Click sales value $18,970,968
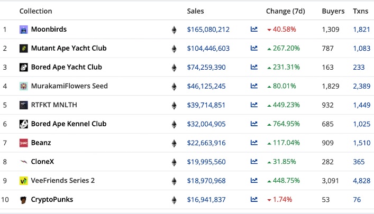The image size is (374, 214). pos(206,181)
